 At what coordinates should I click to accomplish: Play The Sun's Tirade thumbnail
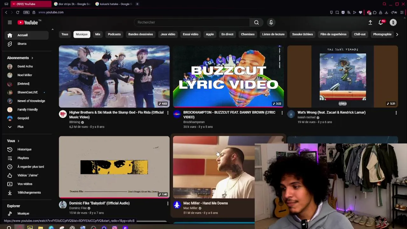(342, 76)
